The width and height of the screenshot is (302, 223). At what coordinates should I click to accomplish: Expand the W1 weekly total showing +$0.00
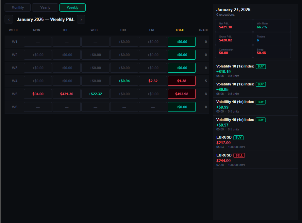pos(182,42)
